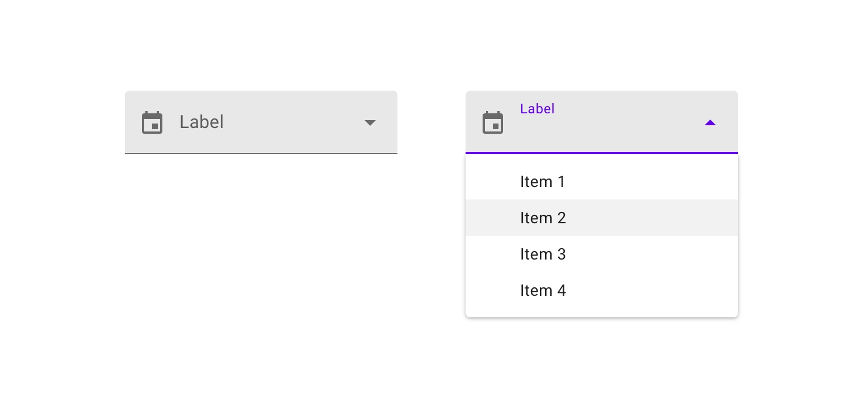The width and height of the screenshot is (863, 408).
Task: Click the gray underline of the closed select
Action: pyautogui.click(x=261, y=153)
